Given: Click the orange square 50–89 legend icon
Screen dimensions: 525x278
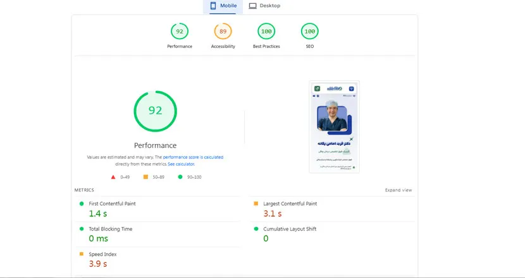Looking at the screenshot, I should tap(145, 177).
